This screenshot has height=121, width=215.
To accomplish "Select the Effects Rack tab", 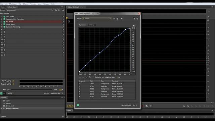I will pyautogui.click(x=12, y=7).
